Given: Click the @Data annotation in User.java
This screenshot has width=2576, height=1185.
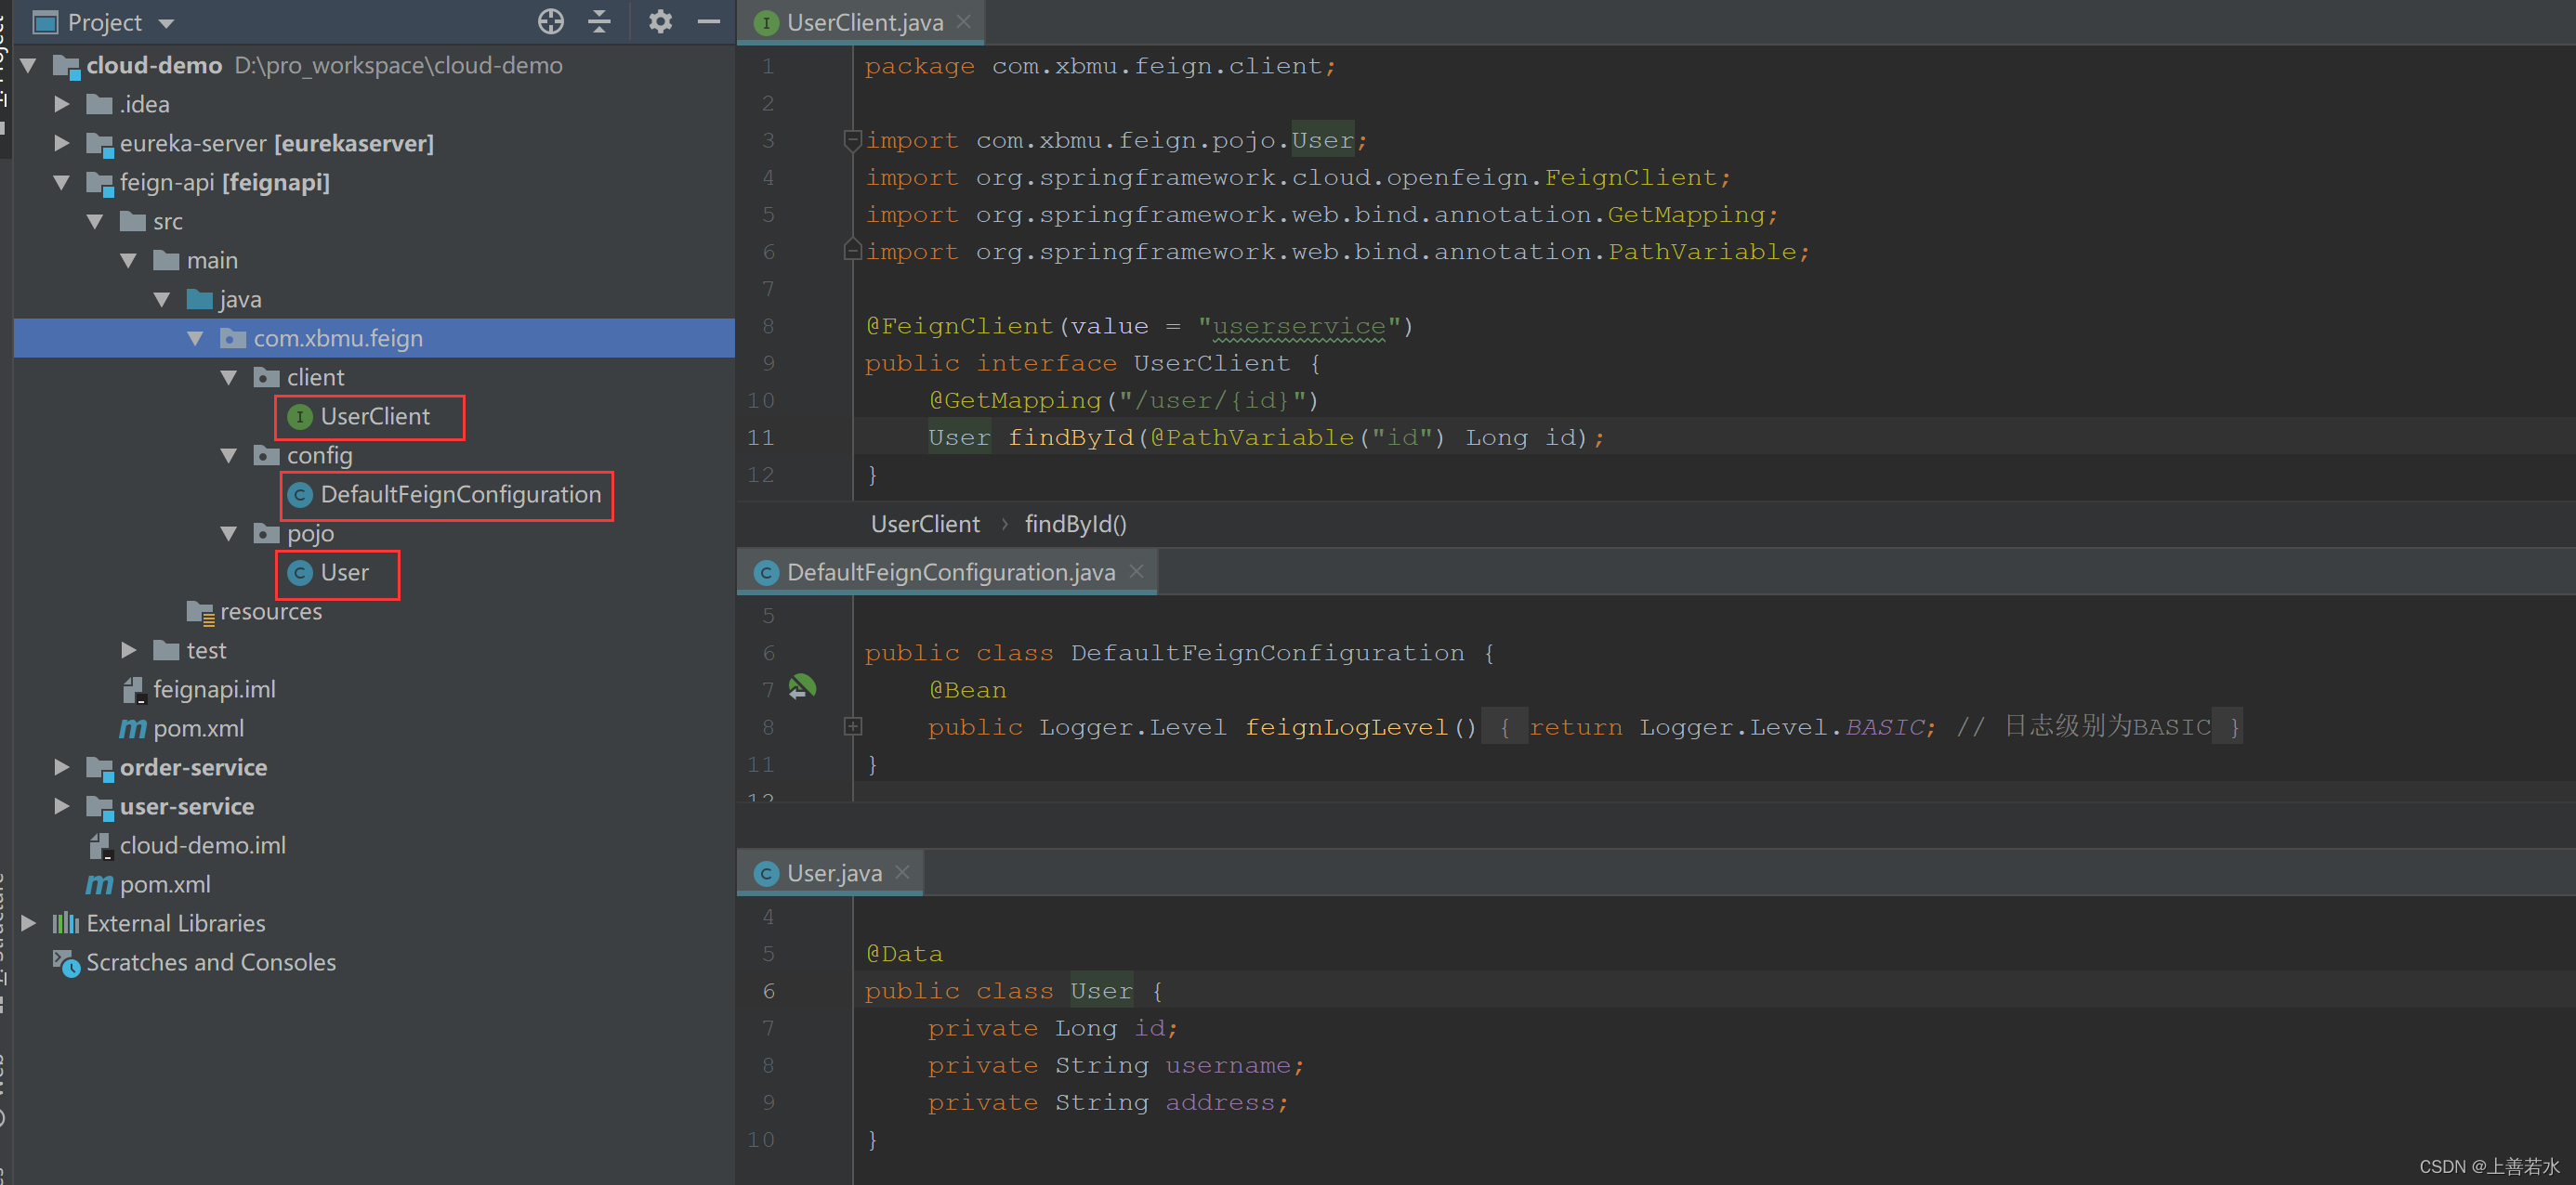Looking at the screenshot, I should [904, 954].
